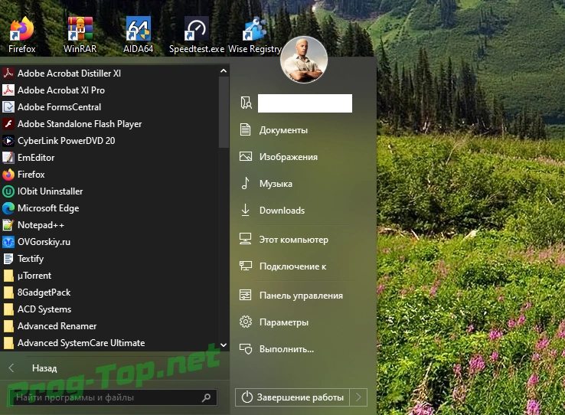The width and height of the screenshot is (565, 415).
Task: Click the network icon beside Подключение к
Action: coord(246,266)
